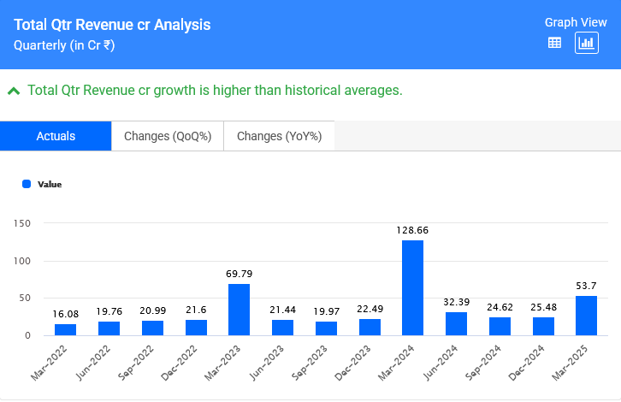621x402 pixels.
Task: Select the bar chart graph view icon
Action: click(586, 43)
